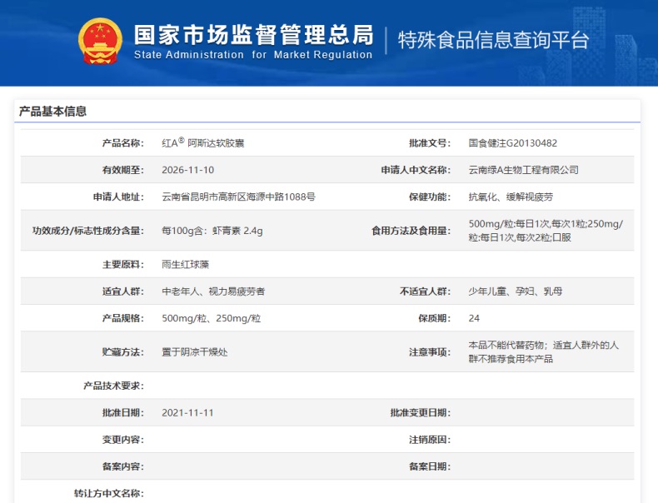658x503 pixels.
Task: Click the 国家市场监督管理总局 header title
Action: click(x=252, y=34)
